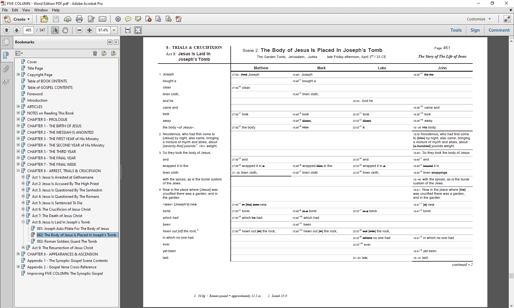Open the Attachments paperclip panel
The width and height of the screenshot is (514, 308).
click(6, 69)
